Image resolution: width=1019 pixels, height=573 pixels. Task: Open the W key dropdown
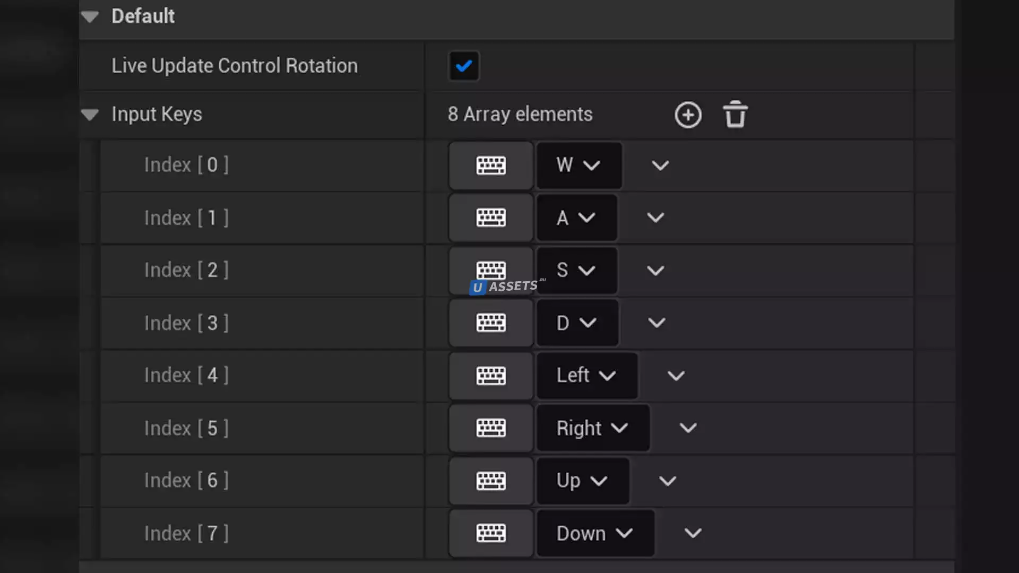[579, 165]
